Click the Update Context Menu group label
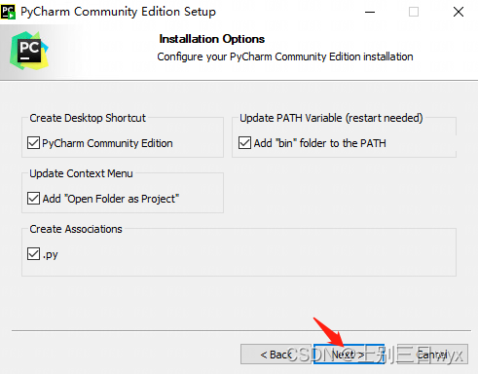Image resolution: width=478 pixels, height=374 pixels. 81,173
